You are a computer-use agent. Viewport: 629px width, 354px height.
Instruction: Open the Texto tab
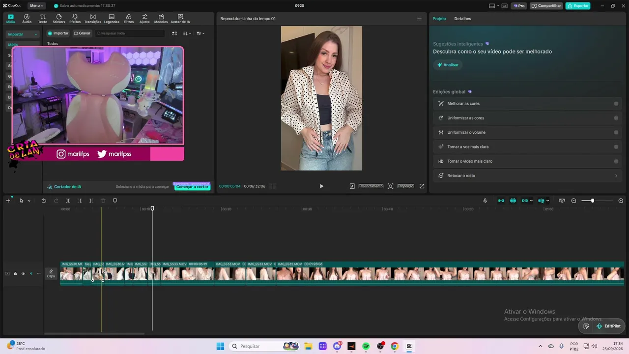tap(43, 19)
